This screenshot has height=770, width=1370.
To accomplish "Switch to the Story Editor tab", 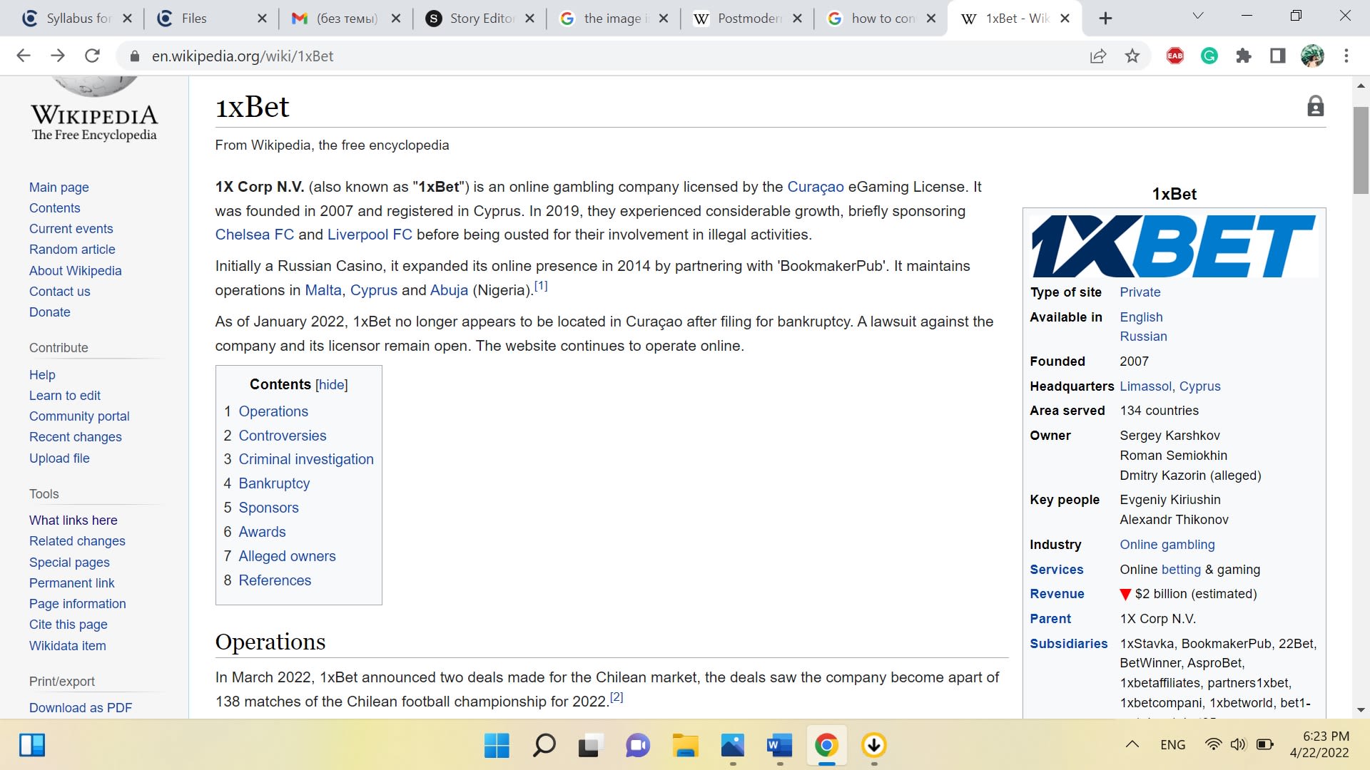I will (480, 19).
